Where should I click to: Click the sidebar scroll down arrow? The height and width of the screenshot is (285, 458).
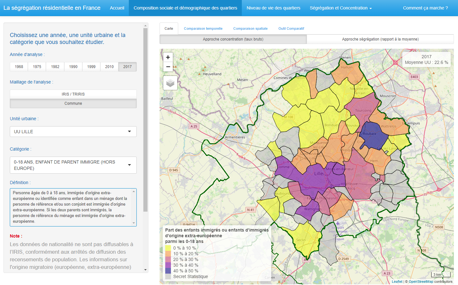pyautogui.click(x=146, y=270)
